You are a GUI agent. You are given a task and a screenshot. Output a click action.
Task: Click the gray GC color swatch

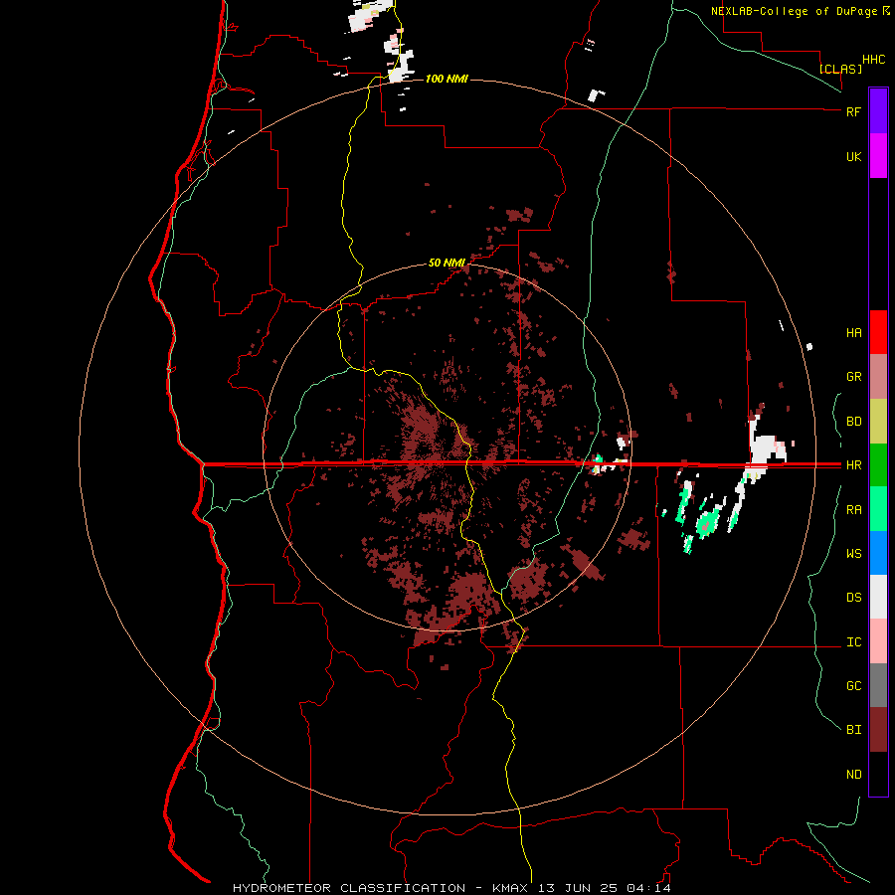coord(878,685)
